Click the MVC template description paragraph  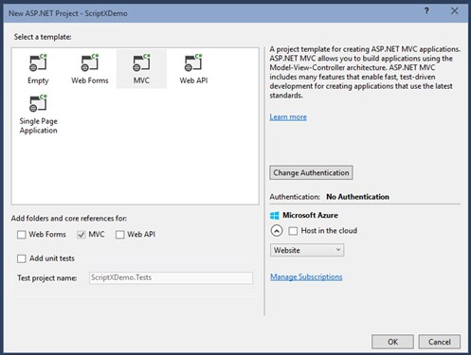pyautogui.click(x=365, y=72)
